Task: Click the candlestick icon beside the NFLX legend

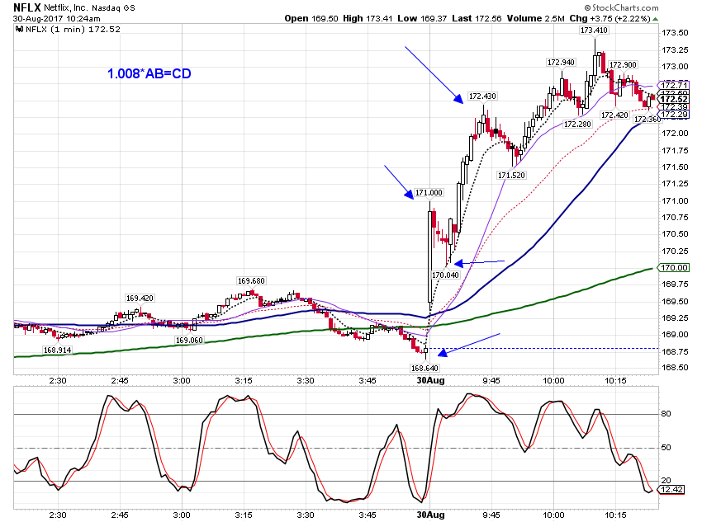Action: [20, 30]
